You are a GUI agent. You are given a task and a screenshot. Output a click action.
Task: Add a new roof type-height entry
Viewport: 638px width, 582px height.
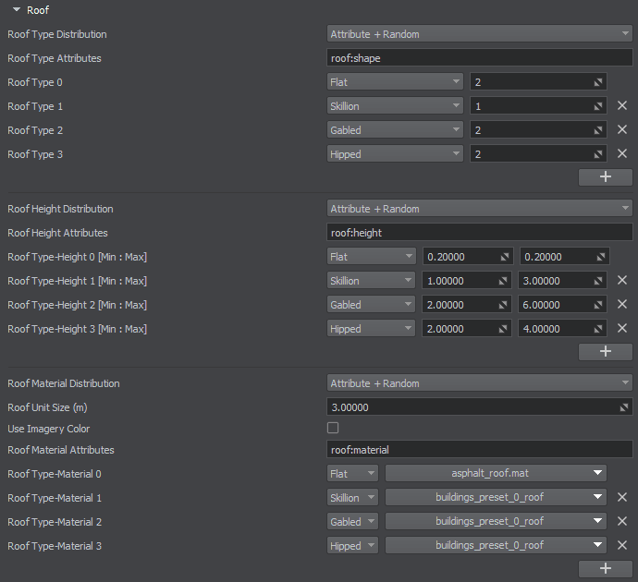[x=606, y=351]
